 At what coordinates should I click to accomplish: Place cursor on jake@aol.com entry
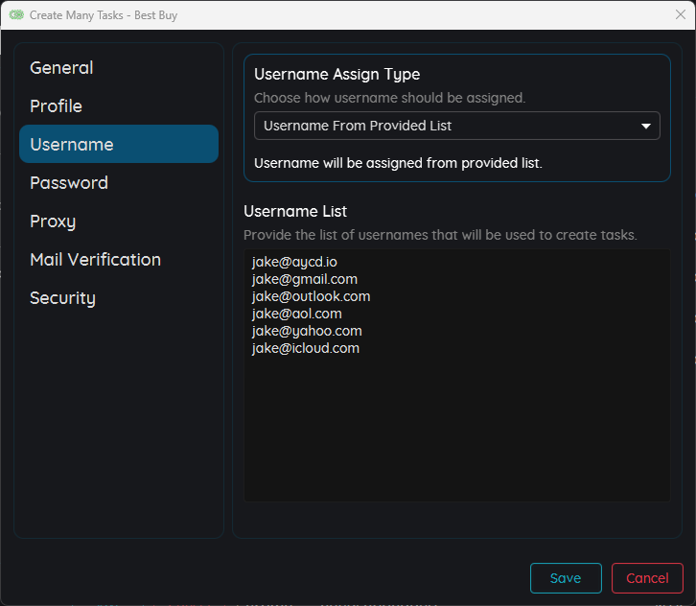click(296, 314)
